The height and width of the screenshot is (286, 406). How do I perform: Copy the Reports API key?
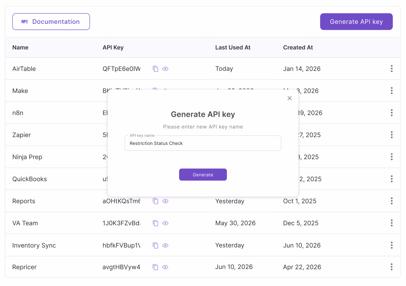156,201
